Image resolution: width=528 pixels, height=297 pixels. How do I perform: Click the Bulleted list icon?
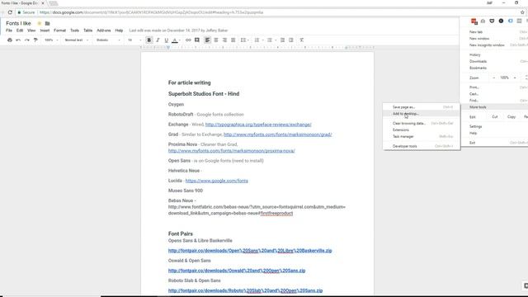click(270, 40)
